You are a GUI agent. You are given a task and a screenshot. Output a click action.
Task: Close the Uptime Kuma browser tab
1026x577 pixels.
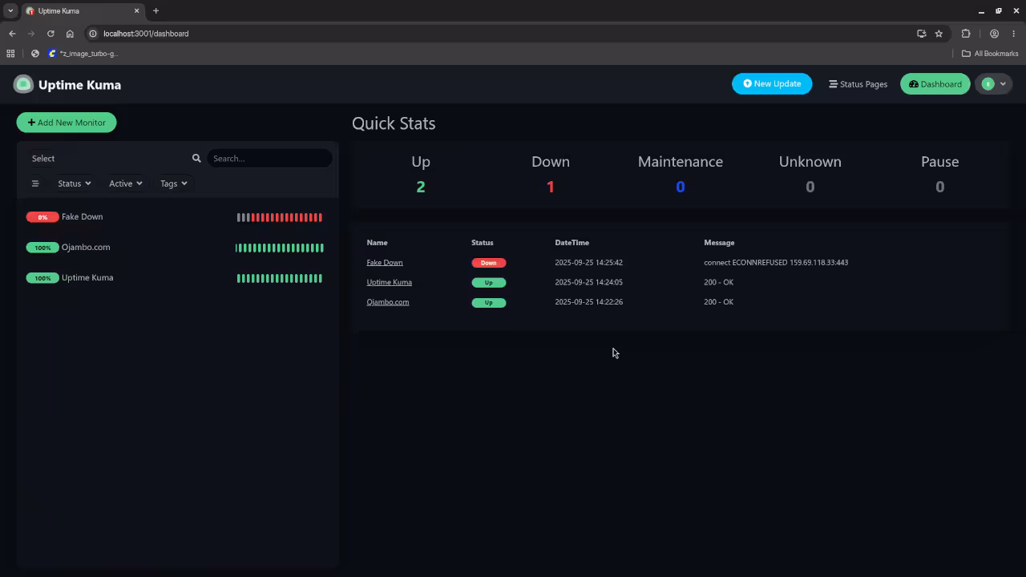136,11
